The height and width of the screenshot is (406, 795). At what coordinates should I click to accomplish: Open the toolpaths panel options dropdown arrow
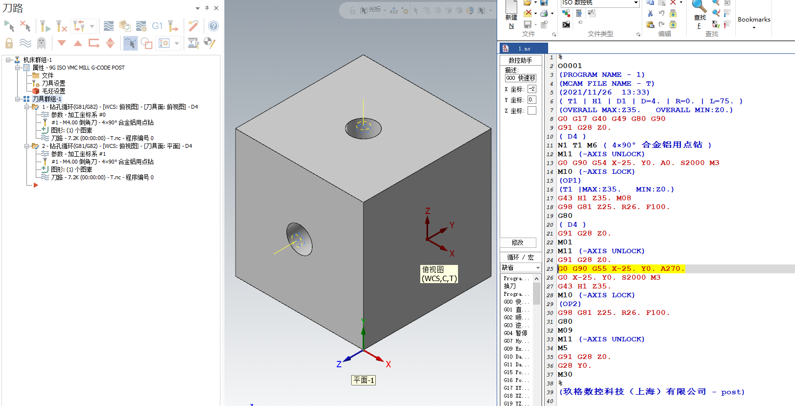[197, 8]
